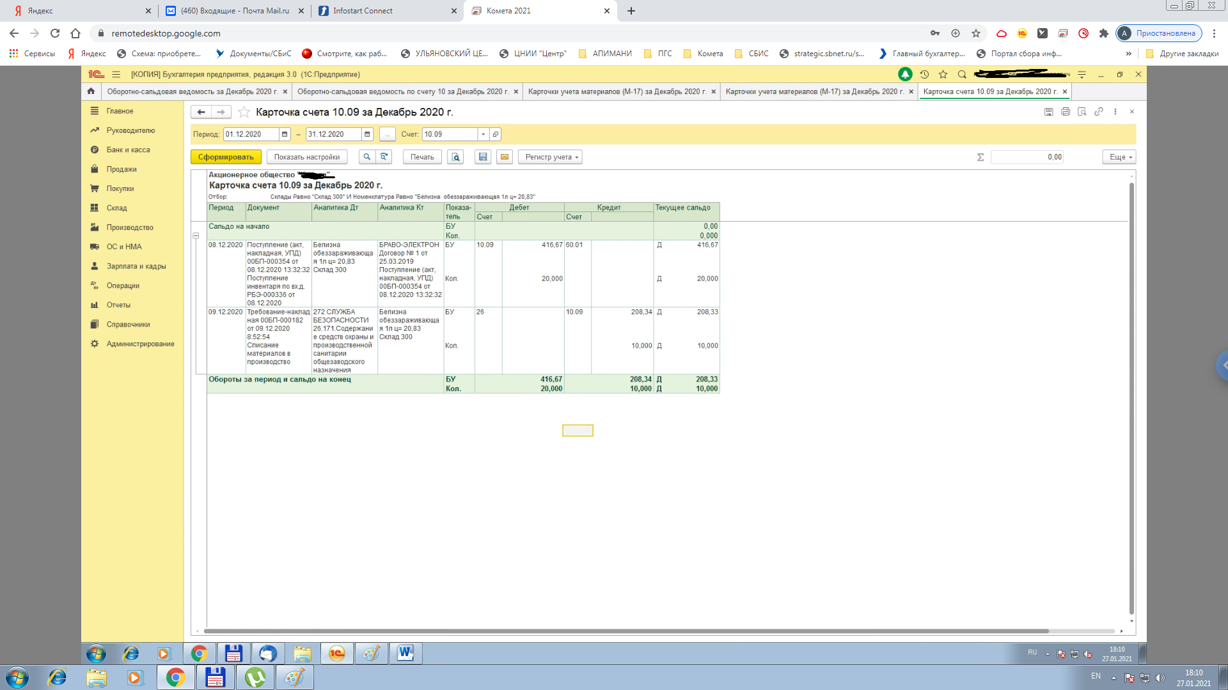1228x690 pixels.
Task: Open account 10.09 form via open icon
Action: 496,134
